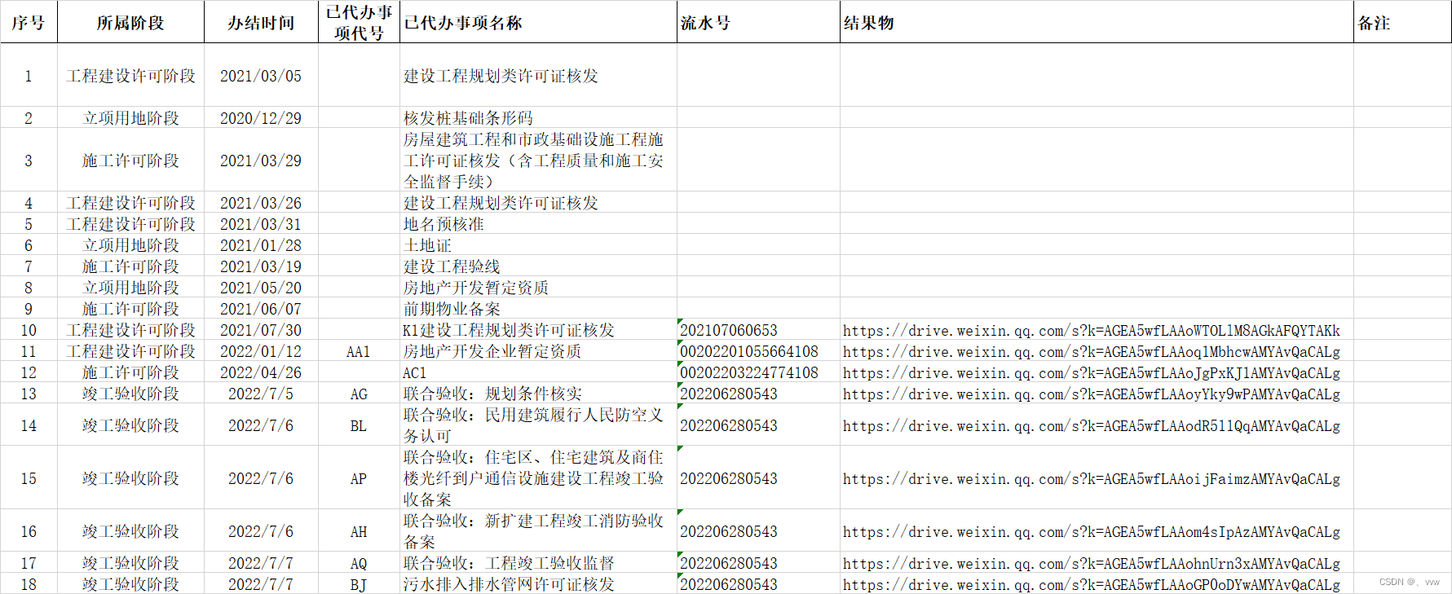The image size is (1452, 594).
Task: Select code cell AP
Action: 359,477
